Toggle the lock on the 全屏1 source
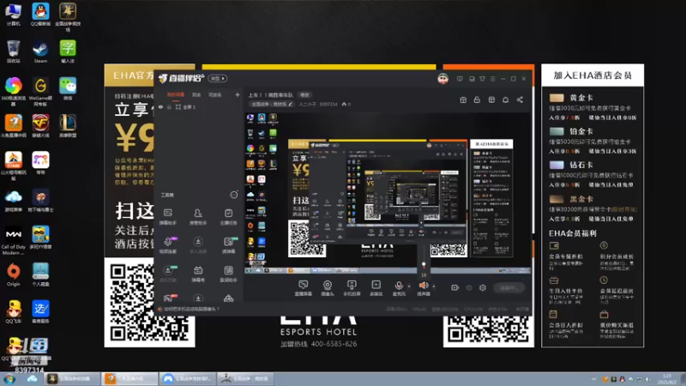Image resolution: width=686 pixels, height=386 pixels. (169, 106)
